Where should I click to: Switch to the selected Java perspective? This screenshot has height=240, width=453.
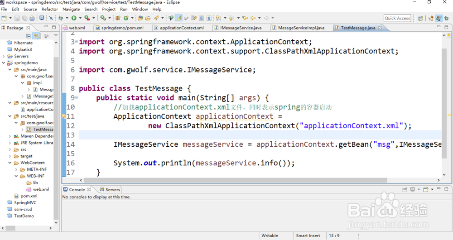click(439, 18)
